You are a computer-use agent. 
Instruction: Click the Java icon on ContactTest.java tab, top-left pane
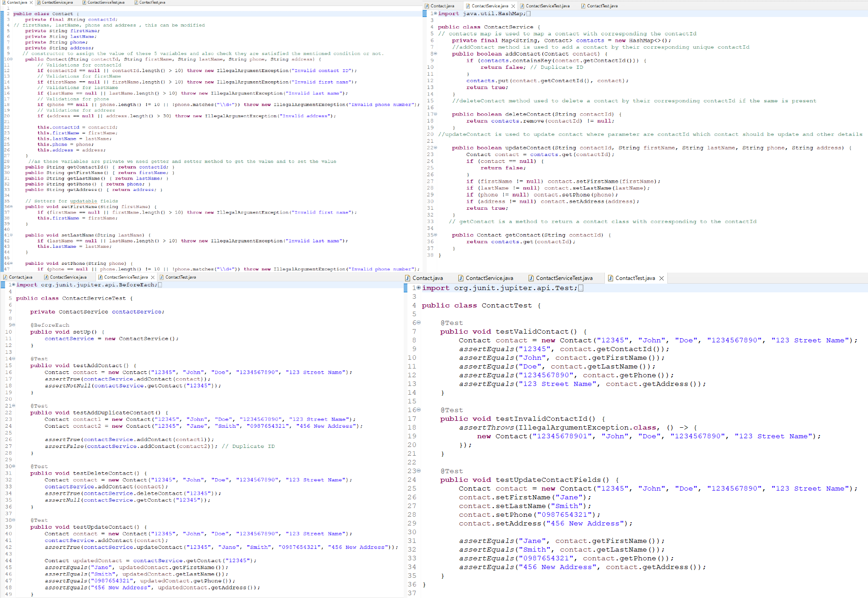click(136, 2)
